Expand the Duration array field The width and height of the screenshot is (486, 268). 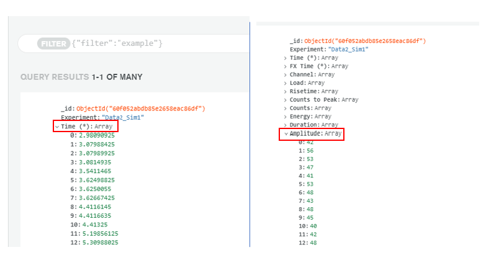click(x=286, y=125)
